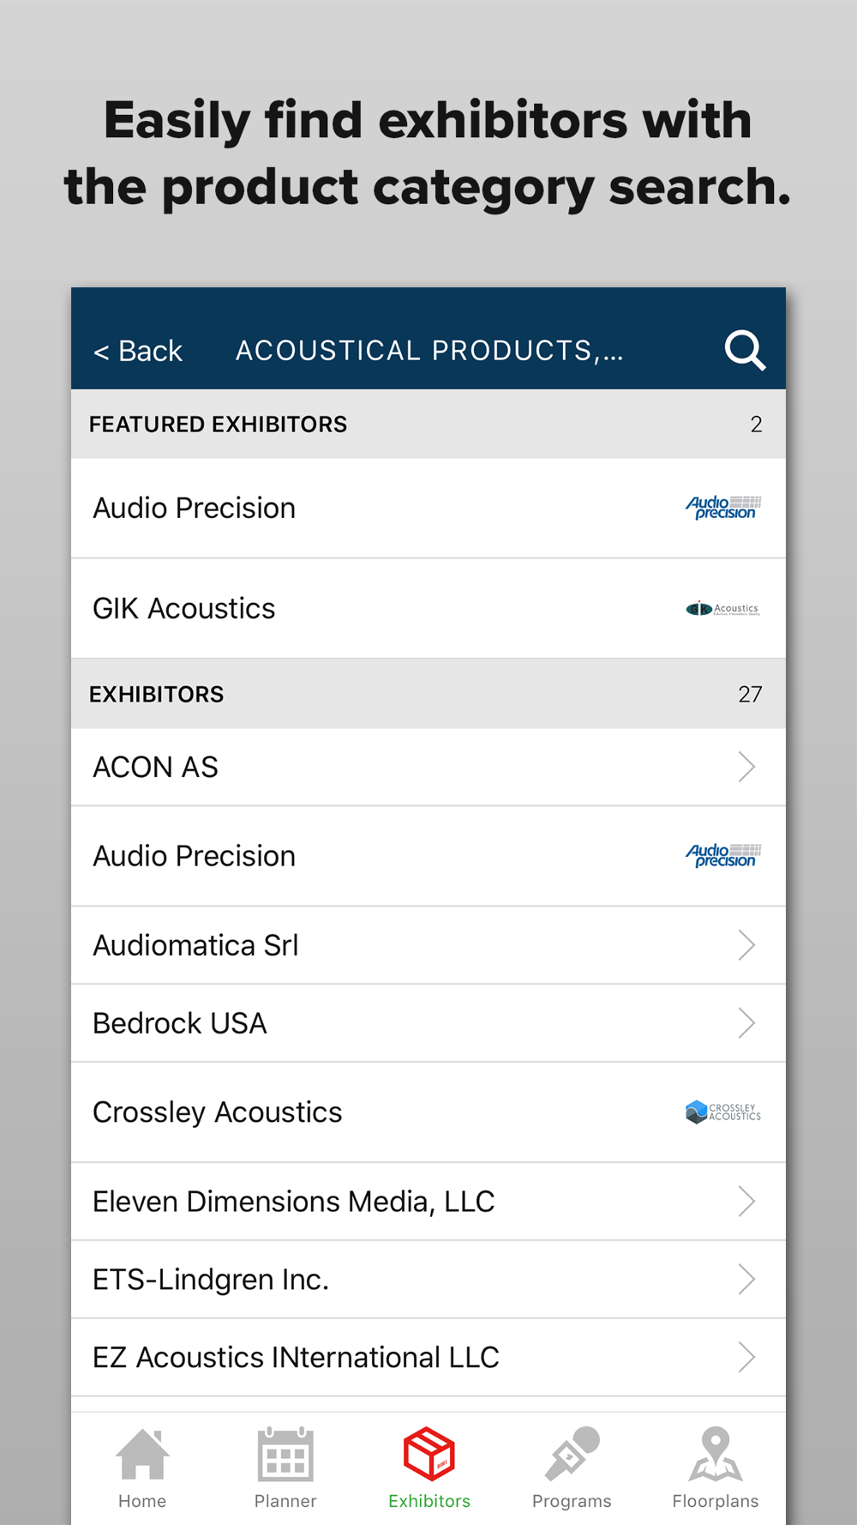Tap the Featured Exhibitors section header

[428, 424]
